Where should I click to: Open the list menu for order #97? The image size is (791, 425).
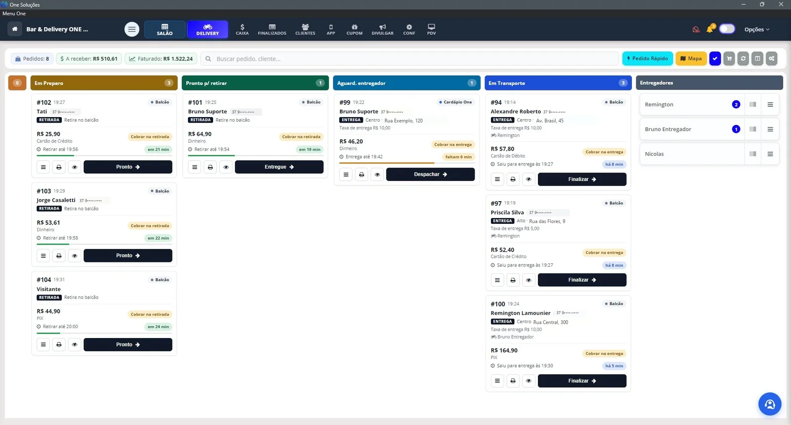[497, 280]
